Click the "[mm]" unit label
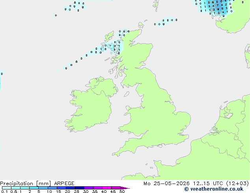250x193 pixels. (43, 184)
